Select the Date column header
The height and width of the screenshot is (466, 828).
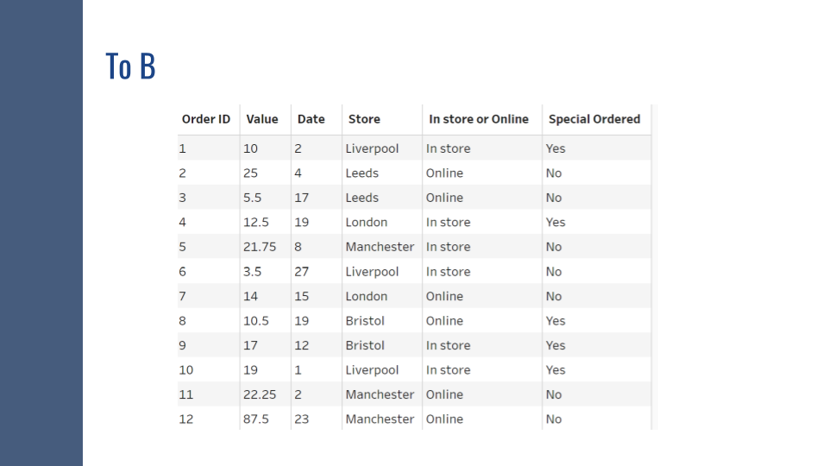[311, 119]
